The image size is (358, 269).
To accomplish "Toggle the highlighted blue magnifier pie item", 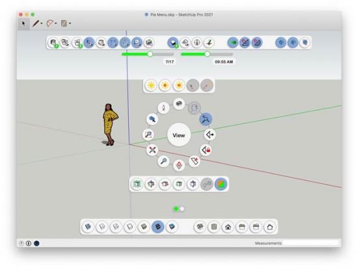I will 206,119.
